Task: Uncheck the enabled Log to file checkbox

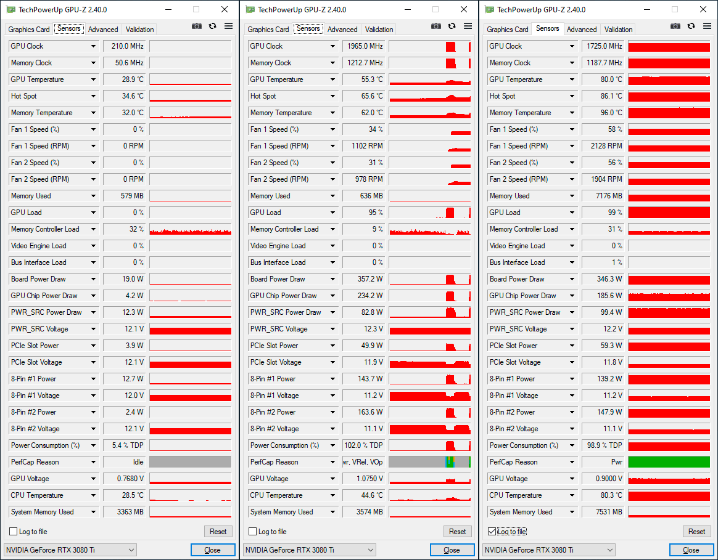Action: [492, 532]
